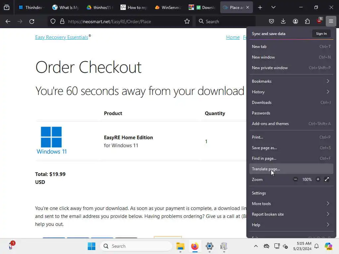339x254 pixels.
Task: Open Passwords from the menu
Action: pos(291,113)
